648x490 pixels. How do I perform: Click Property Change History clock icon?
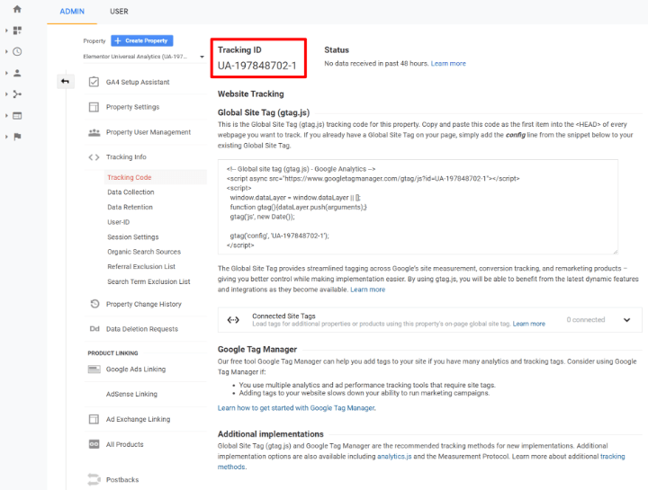click(94, 304)
